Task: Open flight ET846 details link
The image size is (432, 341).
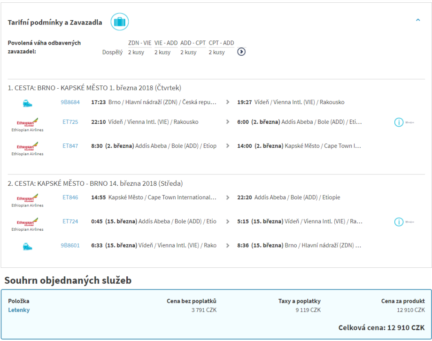Action: [x=70, y=197]
